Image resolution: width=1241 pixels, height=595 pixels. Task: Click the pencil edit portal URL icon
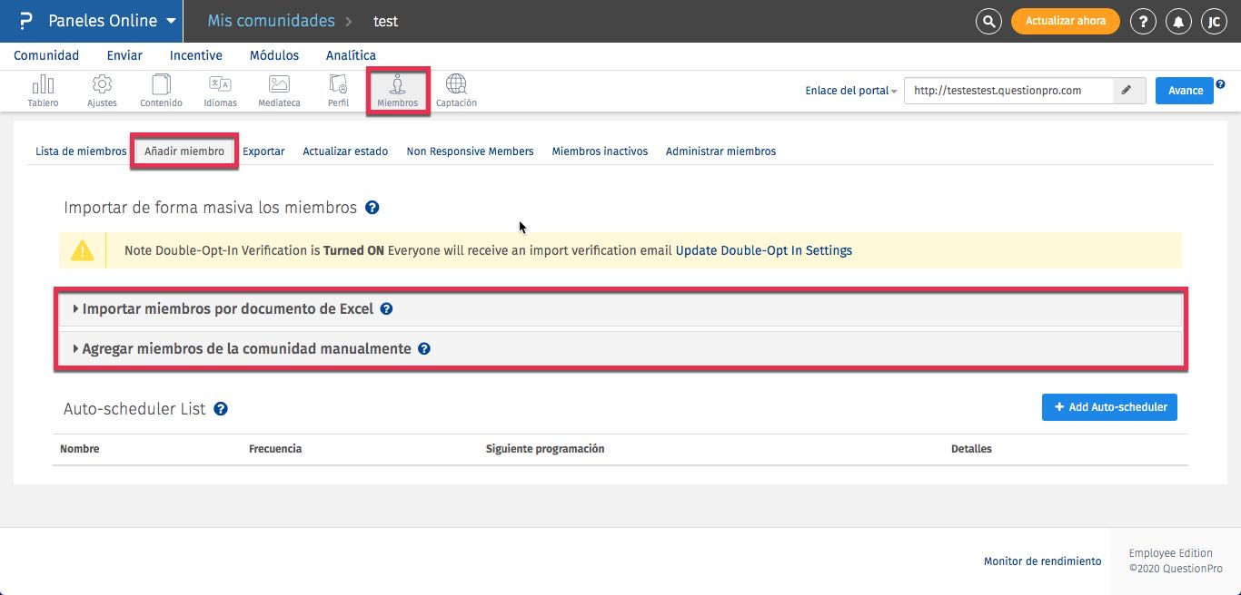click(x=1127, y=90)
